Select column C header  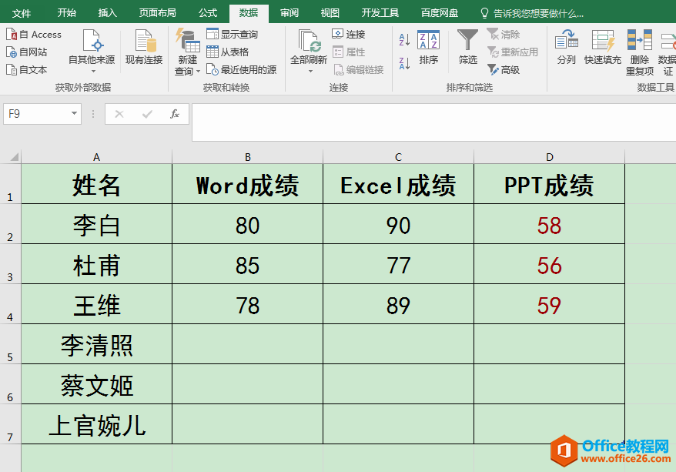(398, 157)
